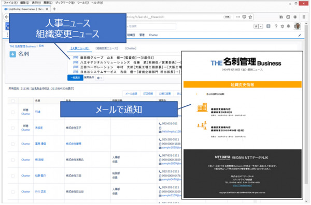
Task: Click the browser back arrow button
Action: 7,17
